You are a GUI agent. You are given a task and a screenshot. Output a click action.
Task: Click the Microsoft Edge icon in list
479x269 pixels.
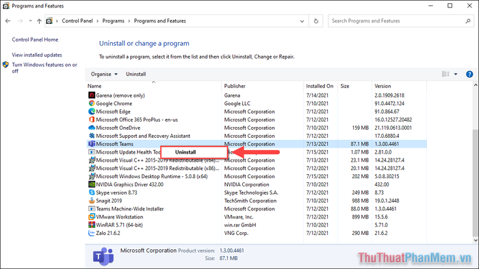coord(91,111)
